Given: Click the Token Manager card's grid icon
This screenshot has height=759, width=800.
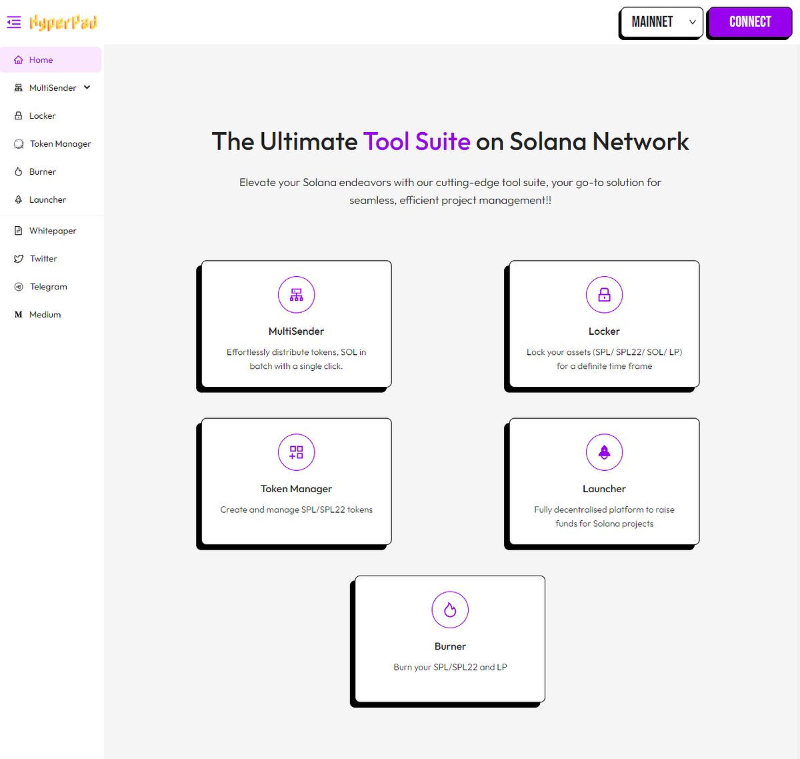Looking at the screenshot, I should (297, 452).
